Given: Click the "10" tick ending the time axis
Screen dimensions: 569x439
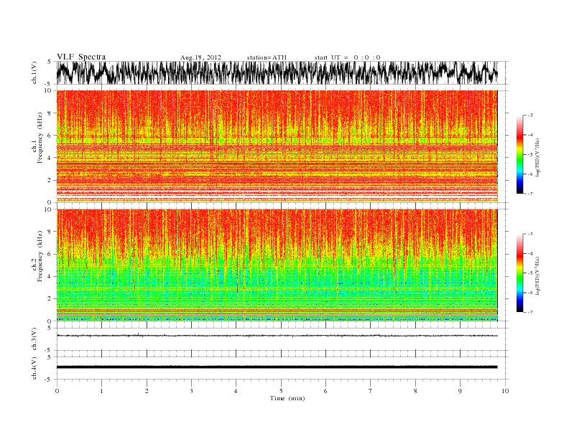Looking at the screenshot, I should (x=505, y=391).
